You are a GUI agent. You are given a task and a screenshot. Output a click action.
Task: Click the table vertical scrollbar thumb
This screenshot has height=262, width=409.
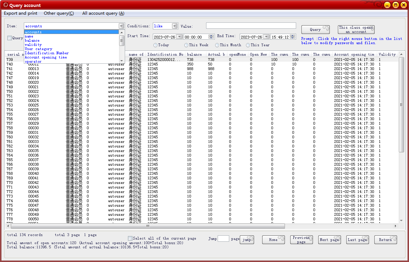click(401, 104)
